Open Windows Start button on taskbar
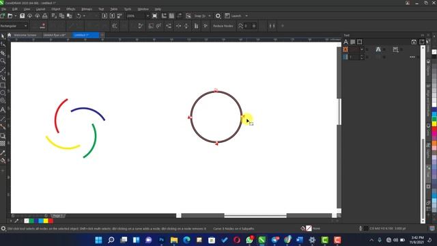Screen dimensions: 437x246 click(98, 240)
